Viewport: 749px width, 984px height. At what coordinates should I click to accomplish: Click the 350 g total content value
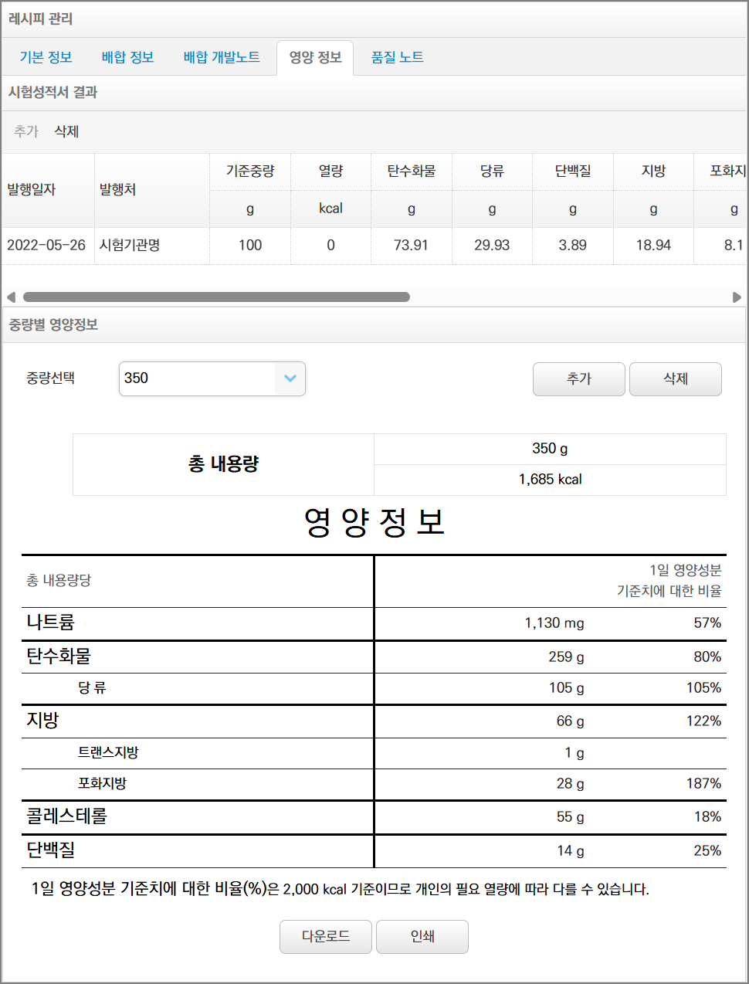550,449
